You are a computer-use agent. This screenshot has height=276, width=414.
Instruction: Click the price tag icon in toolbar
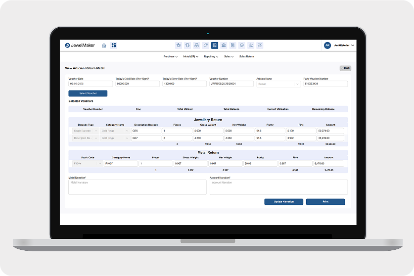[206, 46]
